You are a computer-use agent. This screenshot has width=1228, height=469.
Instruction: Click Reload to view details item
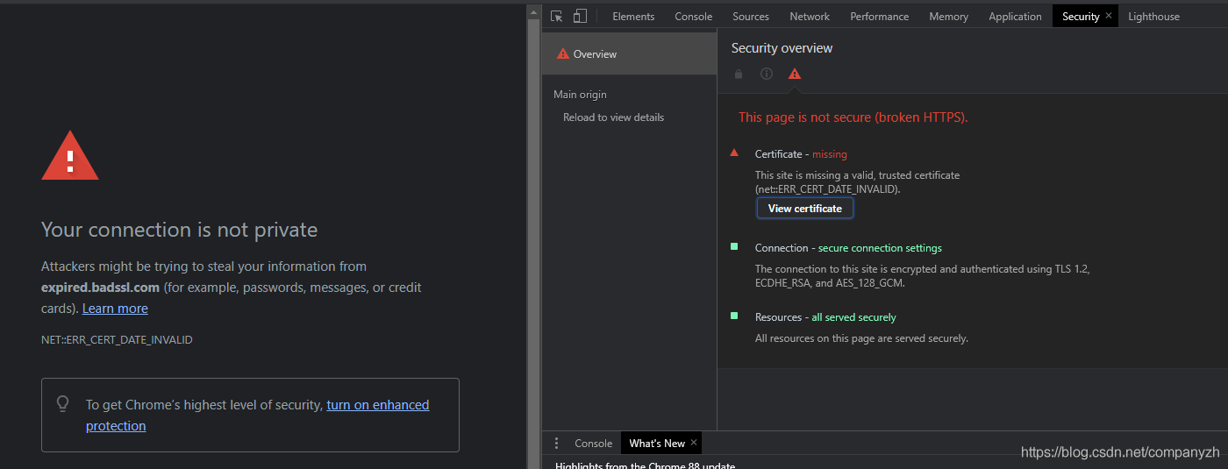click(613, 117)
